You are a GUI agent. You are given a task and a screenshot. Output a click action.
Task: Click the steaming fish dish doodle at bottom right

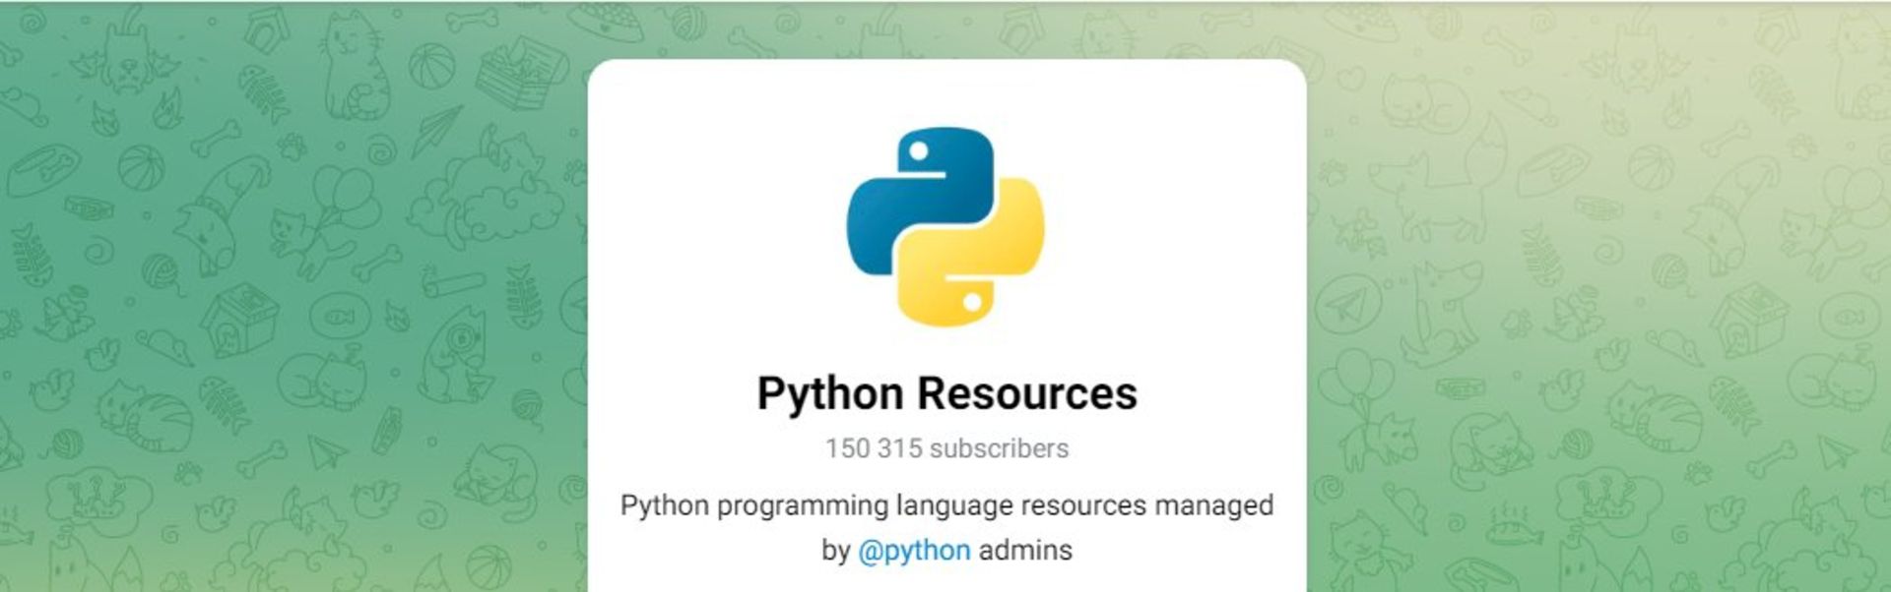[x=1515, y=527]
